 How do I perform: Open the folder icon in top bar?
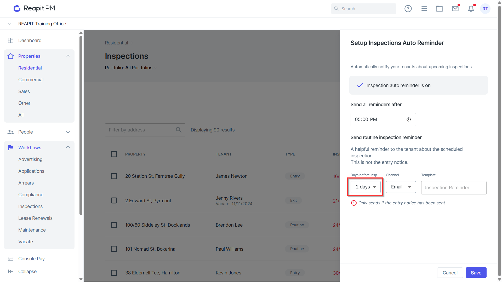tap(439, 9)
